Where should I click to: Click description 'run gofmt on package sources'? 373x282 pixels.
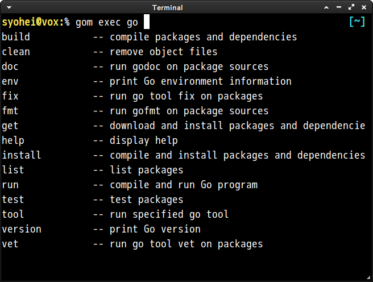click(x=189, y=111)
